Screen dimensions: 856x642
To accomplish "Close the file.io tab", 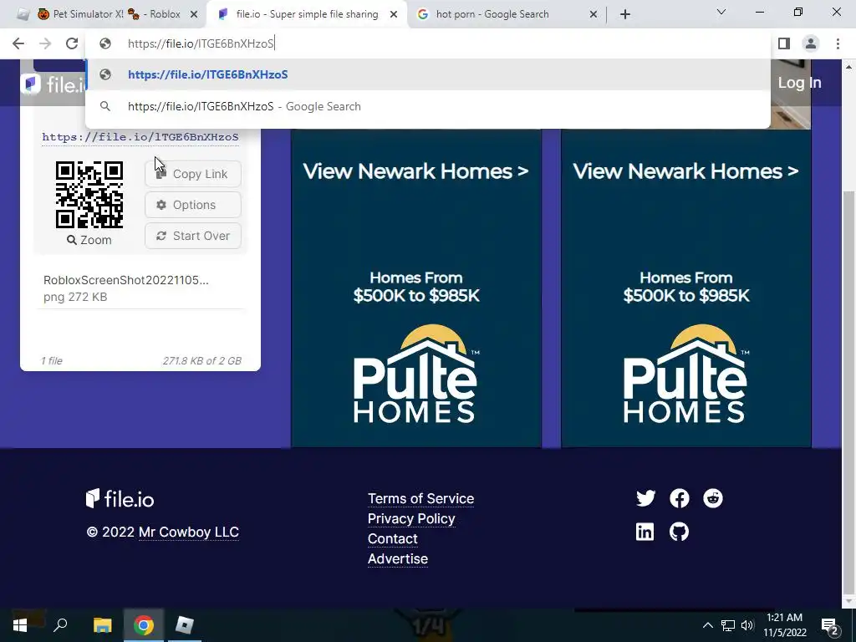I will tap(394, 15).
